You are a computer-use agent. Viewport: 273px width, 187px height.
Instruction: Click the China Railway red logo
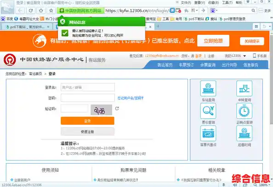point(10,60)
